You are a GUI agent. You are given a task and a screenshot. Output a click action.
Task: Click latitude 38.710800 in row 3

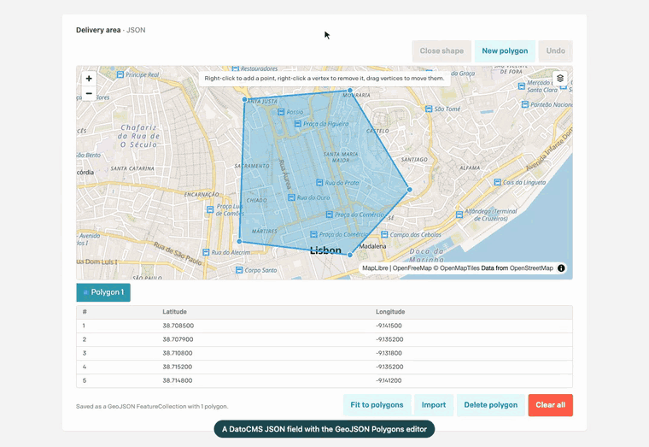[178, 353]
